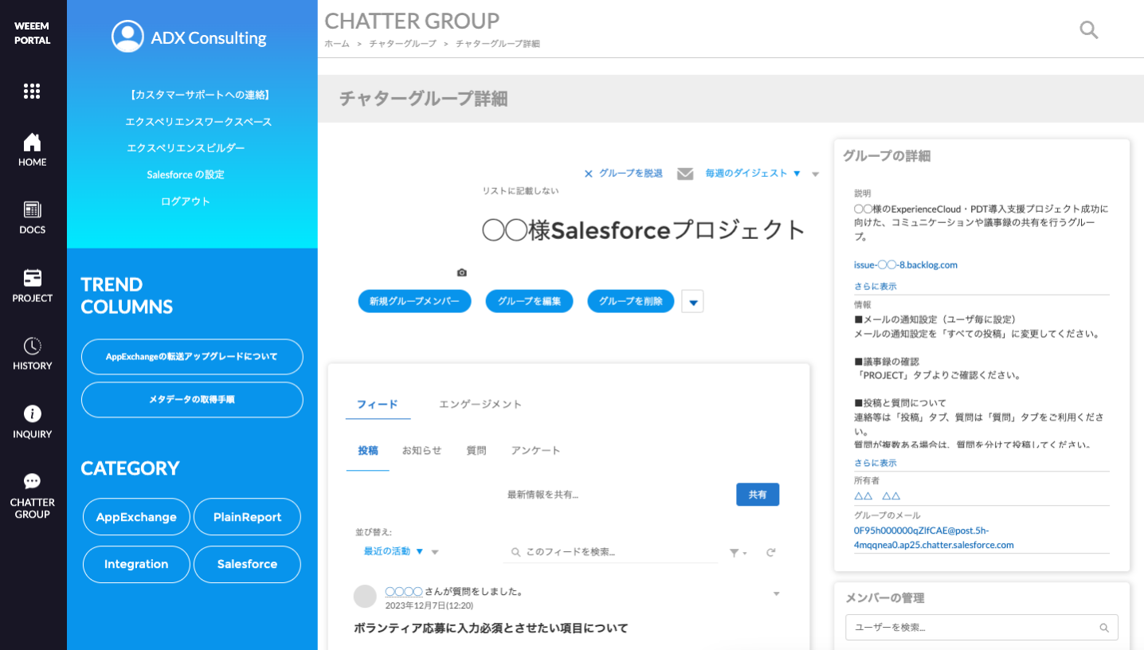Click the HISTORY clock icon
This screenshot has height=650, width=1144.
[32, 349]
